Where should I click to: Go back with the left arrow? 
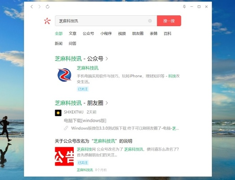(31, 7)
